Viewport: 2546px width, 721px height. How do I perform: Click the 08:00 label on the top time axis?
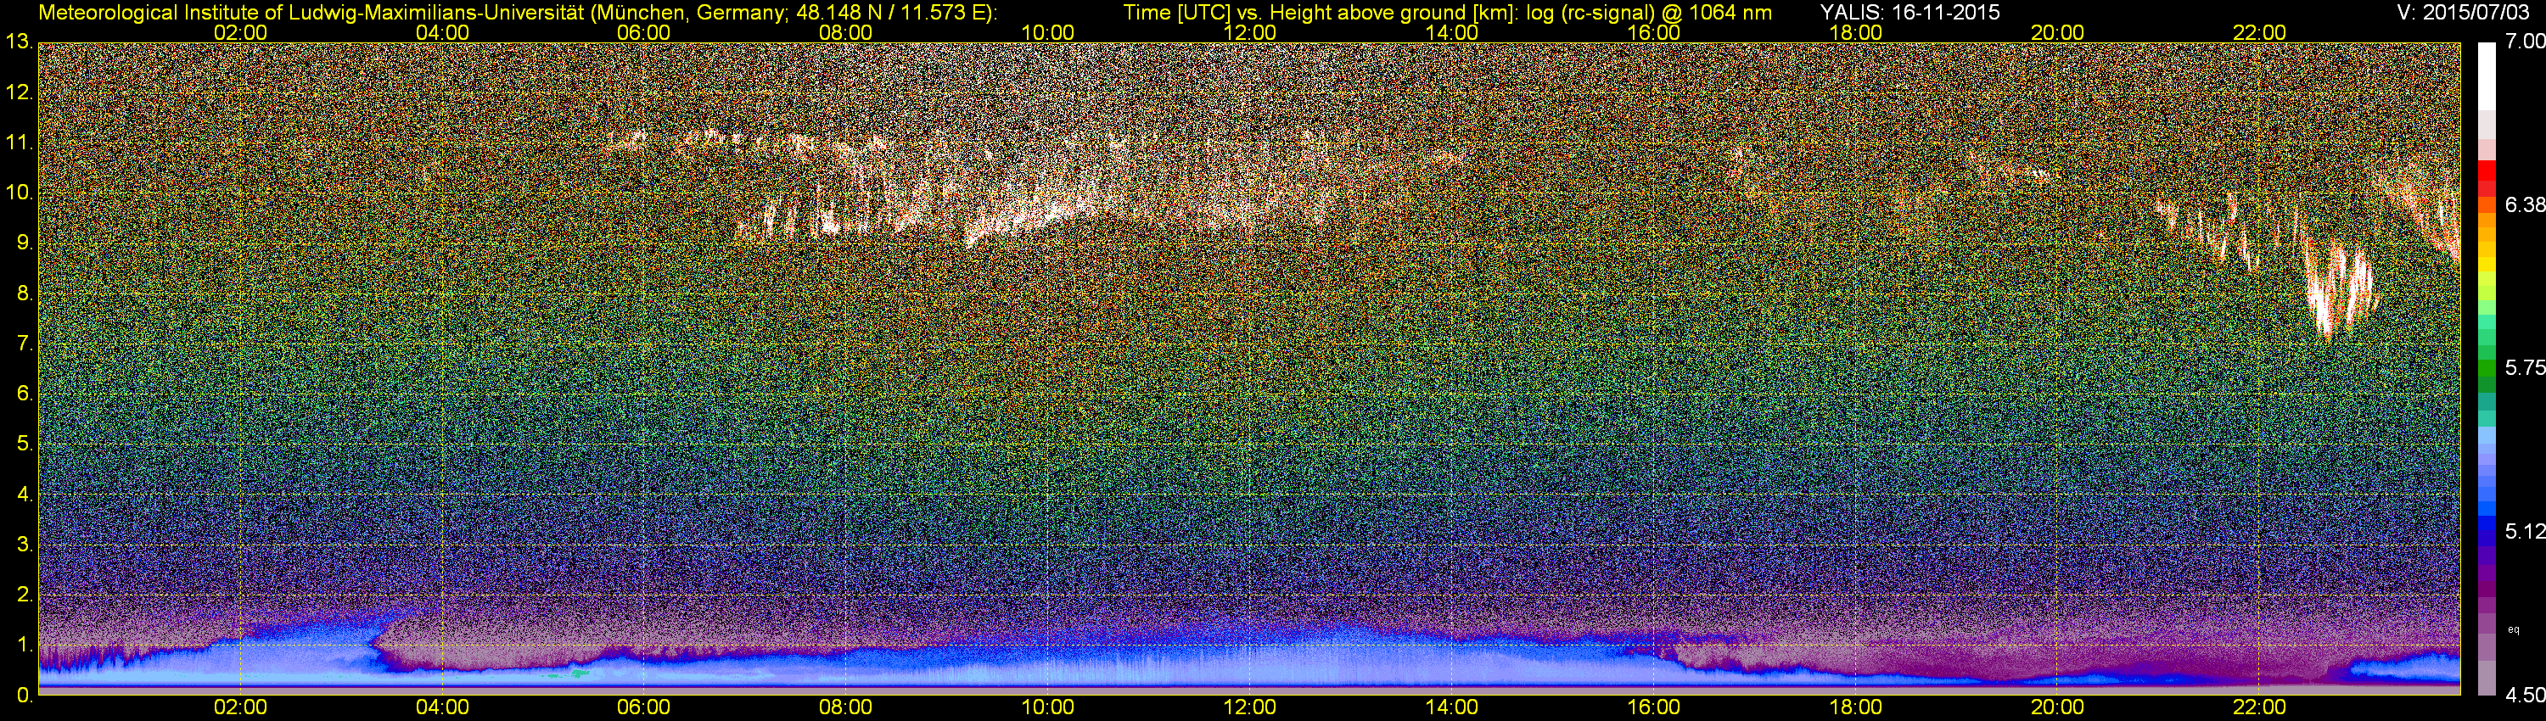click(846, 32)
